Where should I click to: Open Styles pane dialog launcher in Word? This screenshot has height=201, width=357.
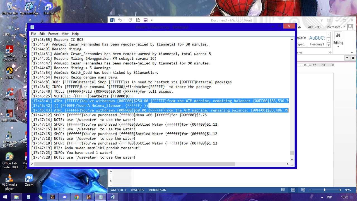[330, 52]
